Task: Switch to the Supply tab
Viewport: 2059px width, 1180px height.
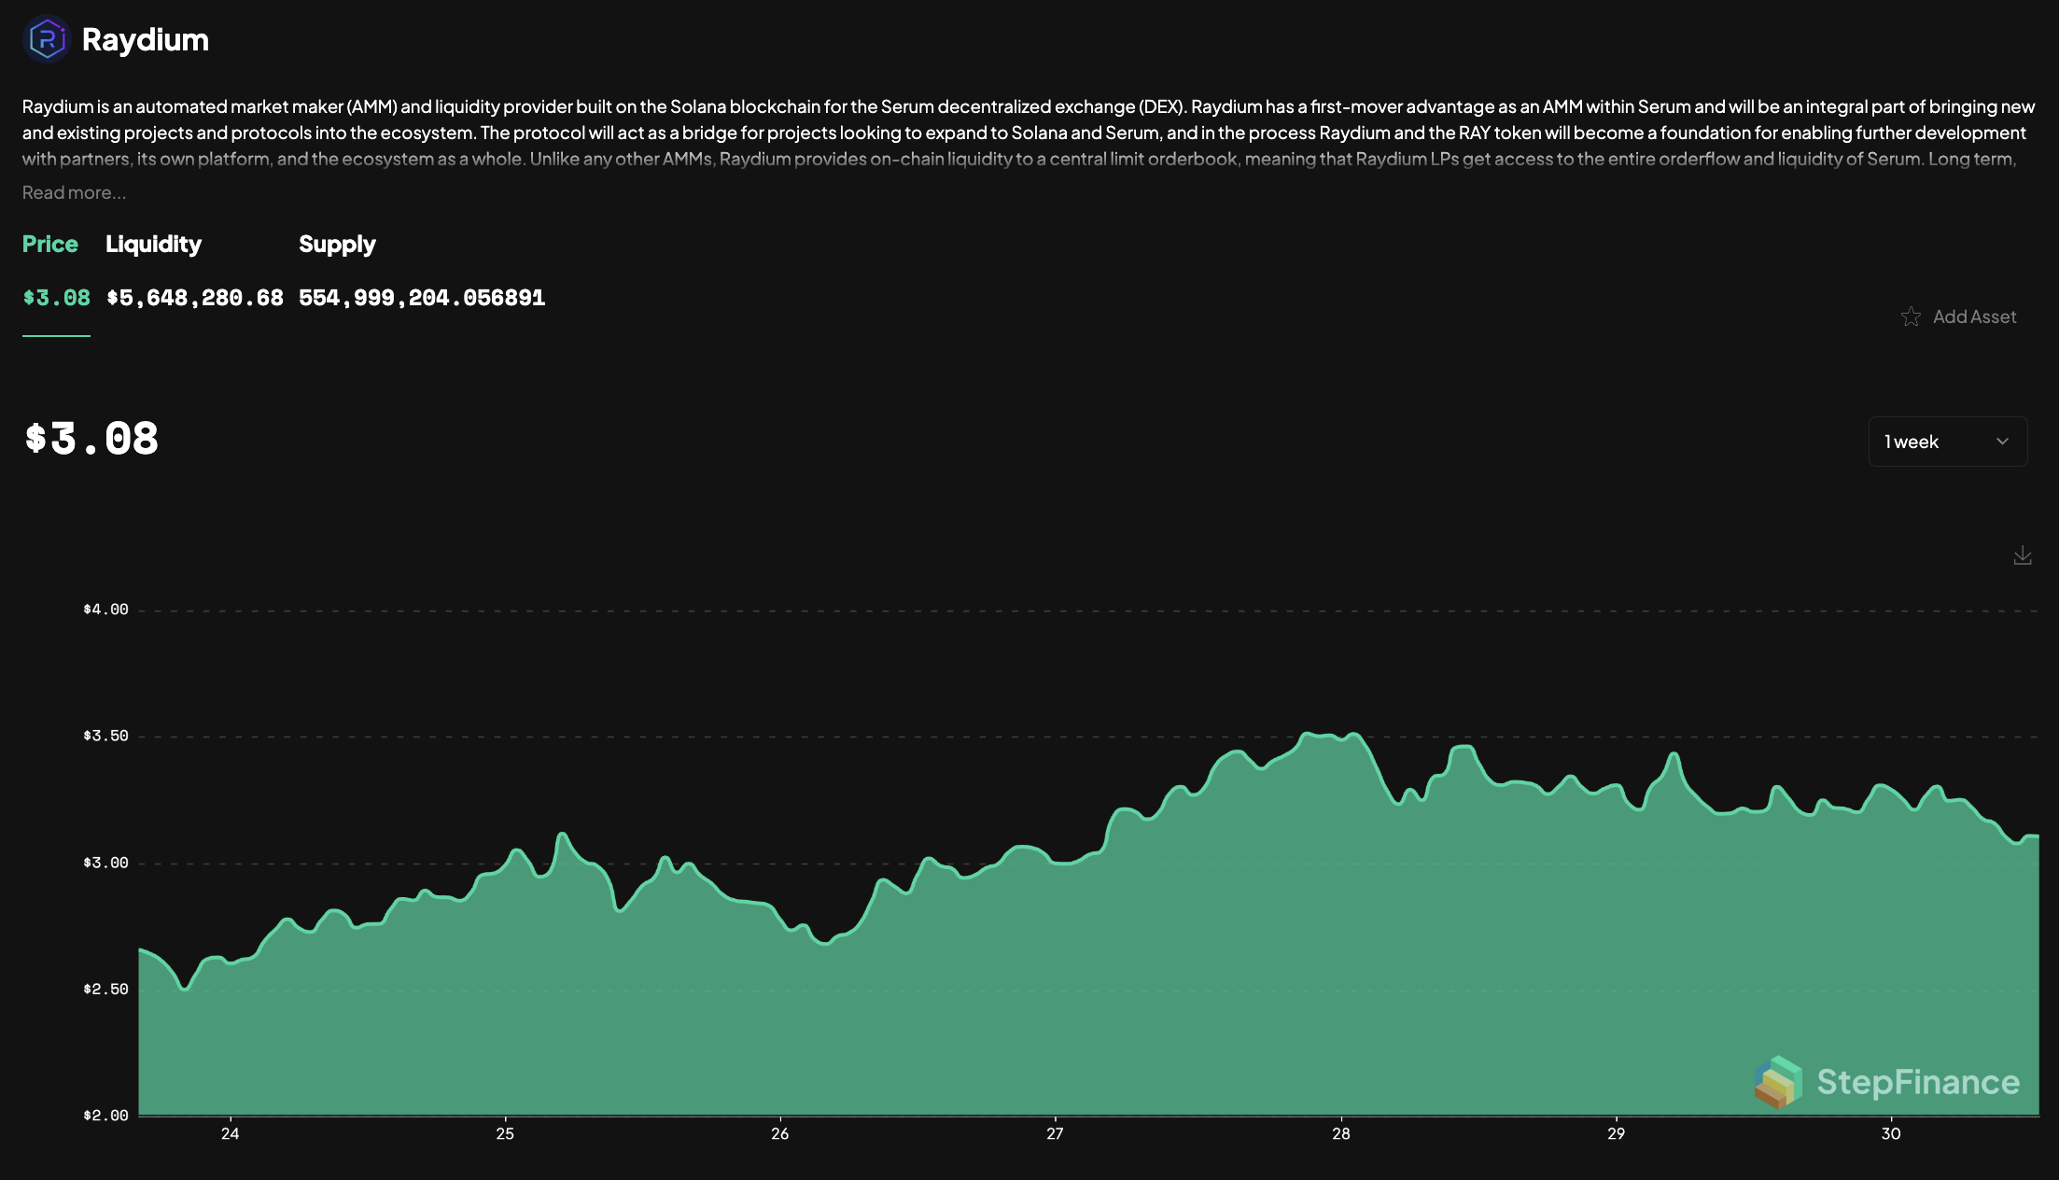Action: click(x=337, y=244)
